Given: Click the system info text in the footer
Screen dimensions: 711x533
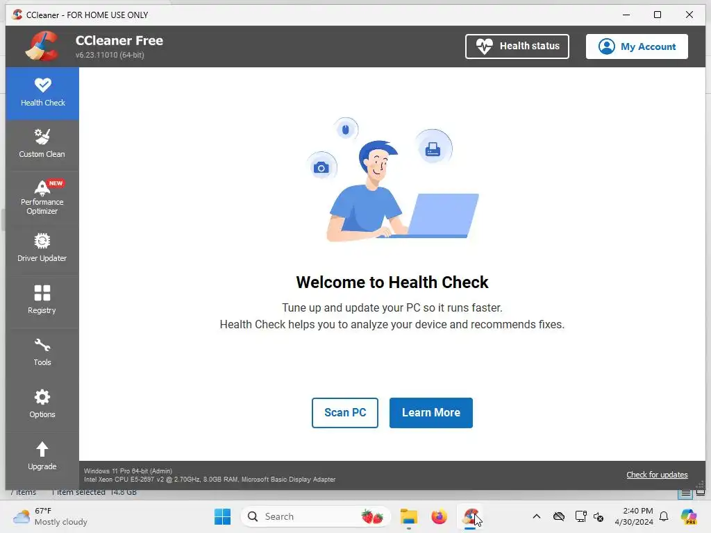Looking at the screenshot, I should (210, 475).
